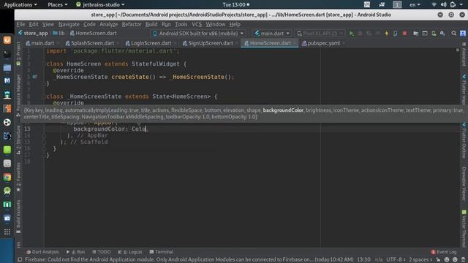Open the Event Log
468x263 pixels.
444,252
